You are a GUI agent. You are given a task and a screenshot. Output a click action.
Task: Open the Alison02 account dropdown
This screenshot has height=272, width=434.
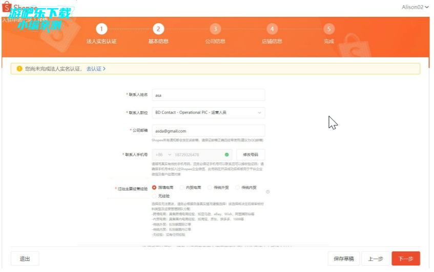pyautogui.click(x=415, y=7)
